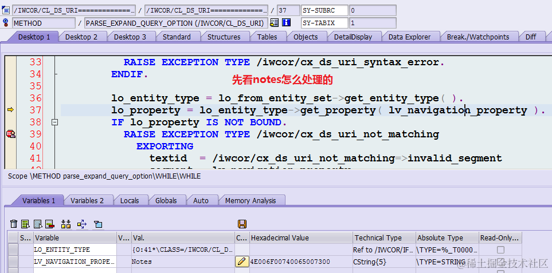552x273 pixels.
Task: Switch to the Variables 2 tab
Action: pos(87,201)
